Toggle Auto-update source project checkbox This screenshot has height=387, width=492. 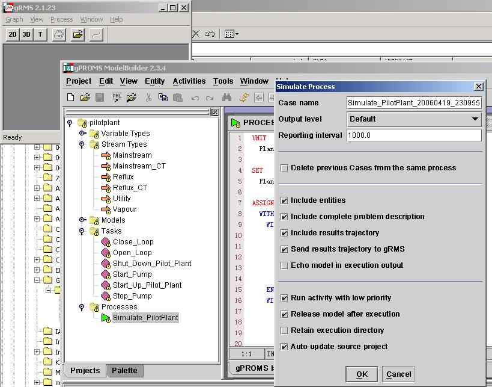tap(284, 347)
